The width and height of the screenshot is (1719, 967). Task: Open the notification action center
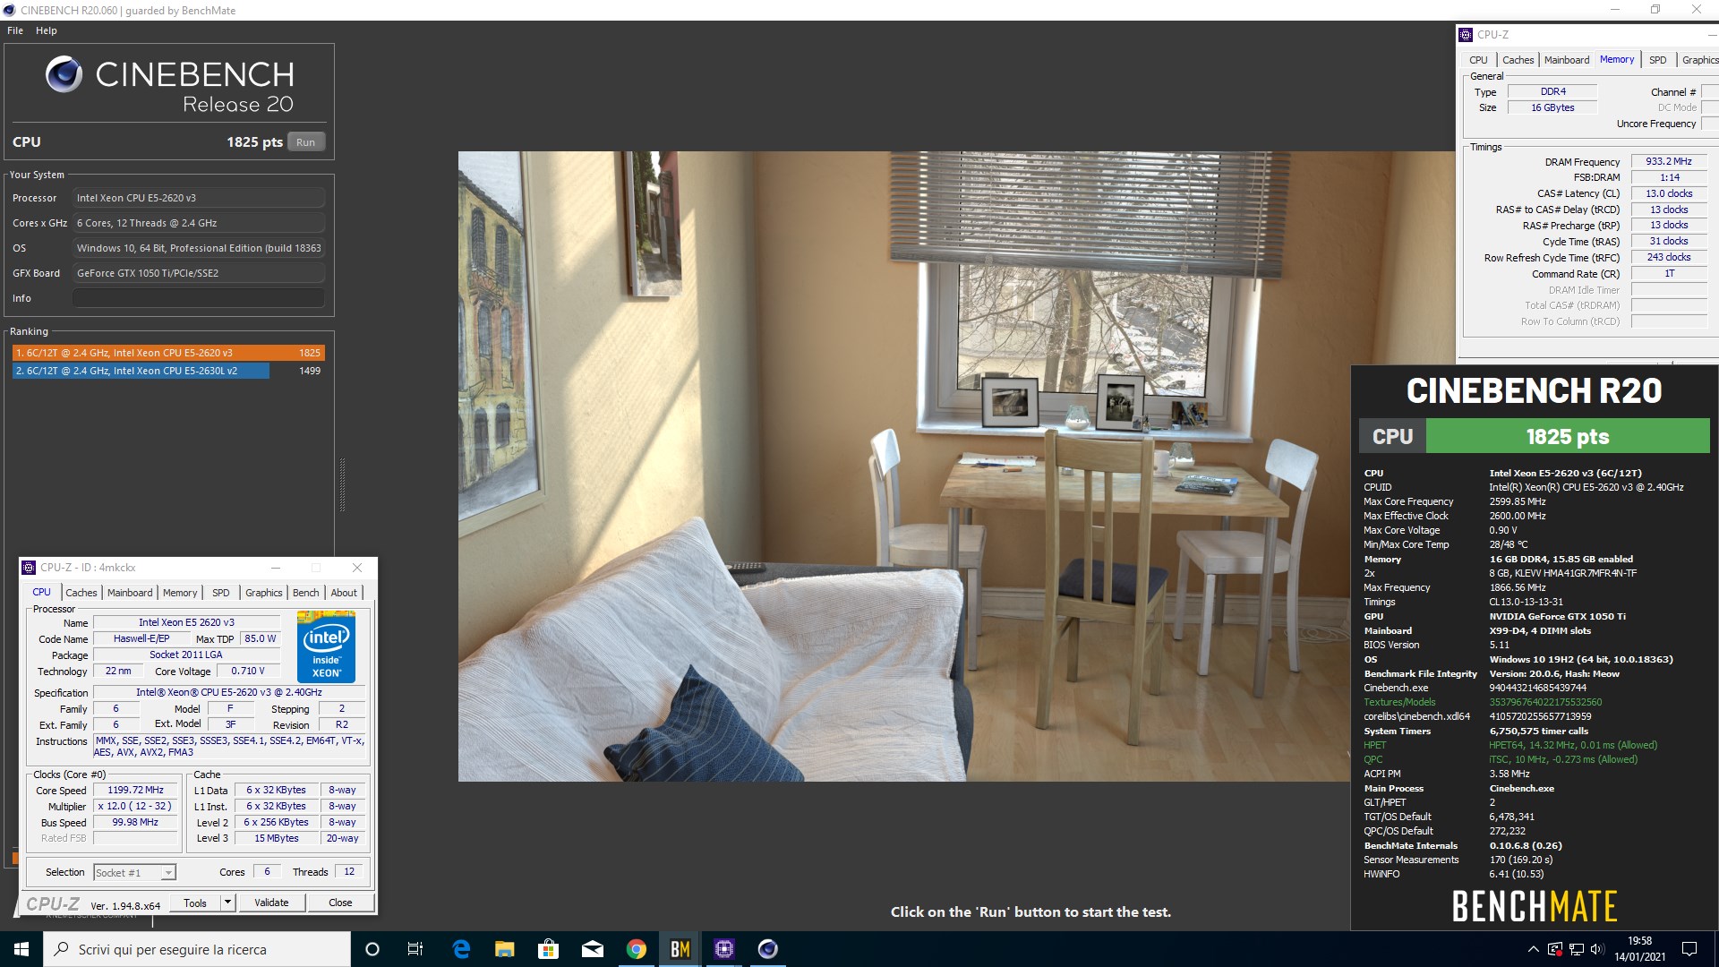[1689, 949]
